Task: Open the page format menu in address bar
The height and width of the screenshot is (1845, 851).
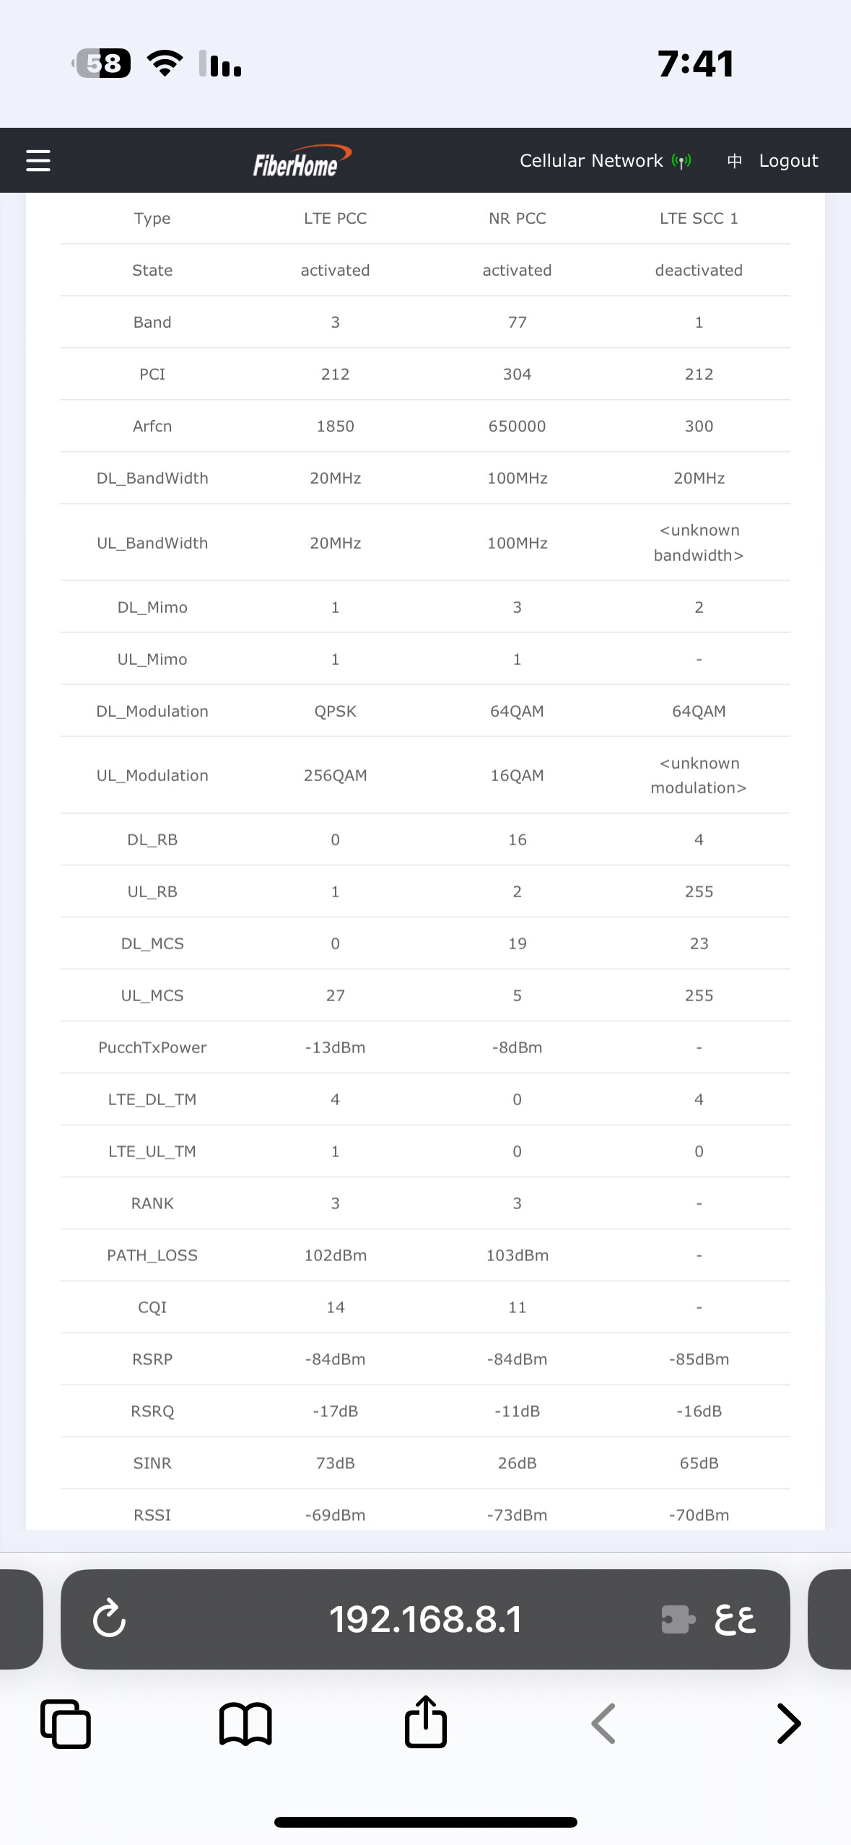Action: click(x=735, y=1618)
